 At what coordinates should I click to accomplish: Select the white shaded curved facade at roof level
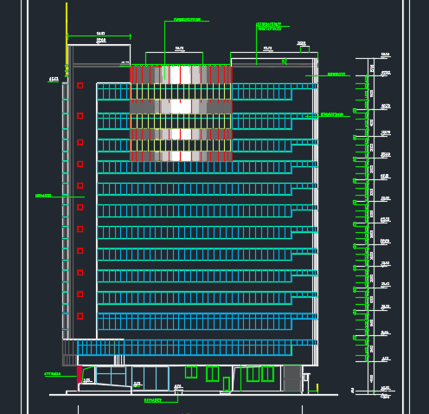pos(181,74)
